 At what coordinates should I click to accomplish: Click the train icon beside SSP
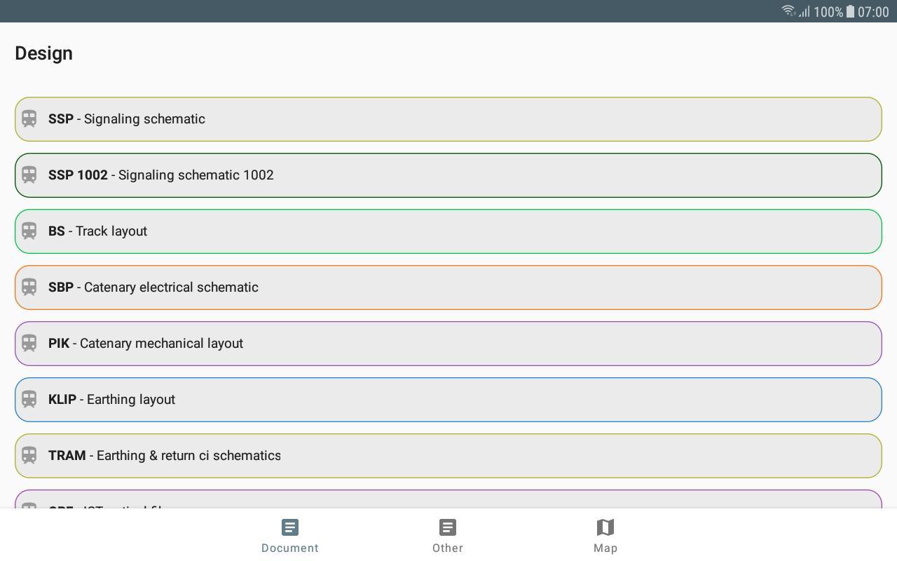click(29, 119)
